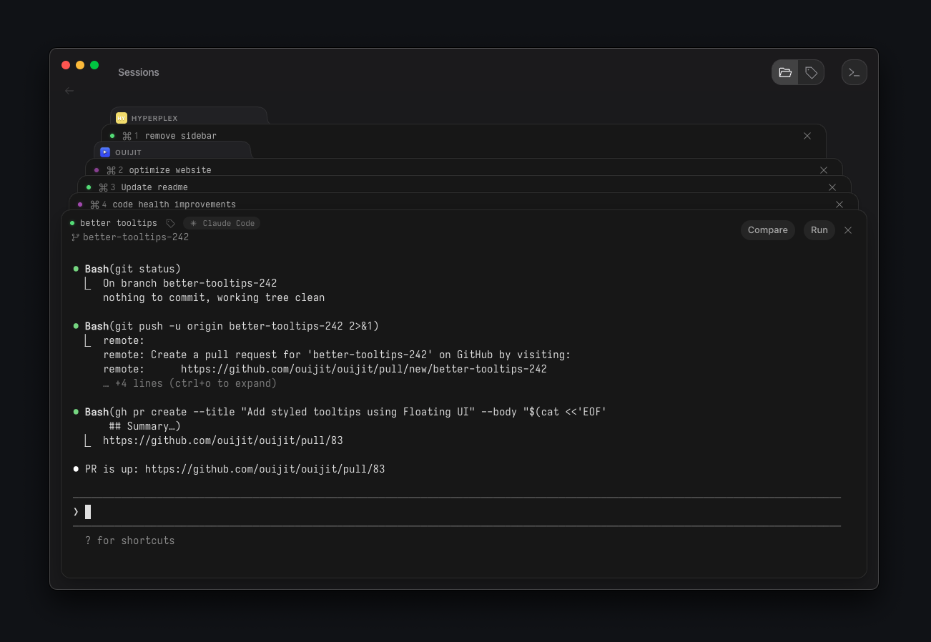Switch to the remove sidebar session tab
The image size is (931, 642).
(x=181, y=135)
